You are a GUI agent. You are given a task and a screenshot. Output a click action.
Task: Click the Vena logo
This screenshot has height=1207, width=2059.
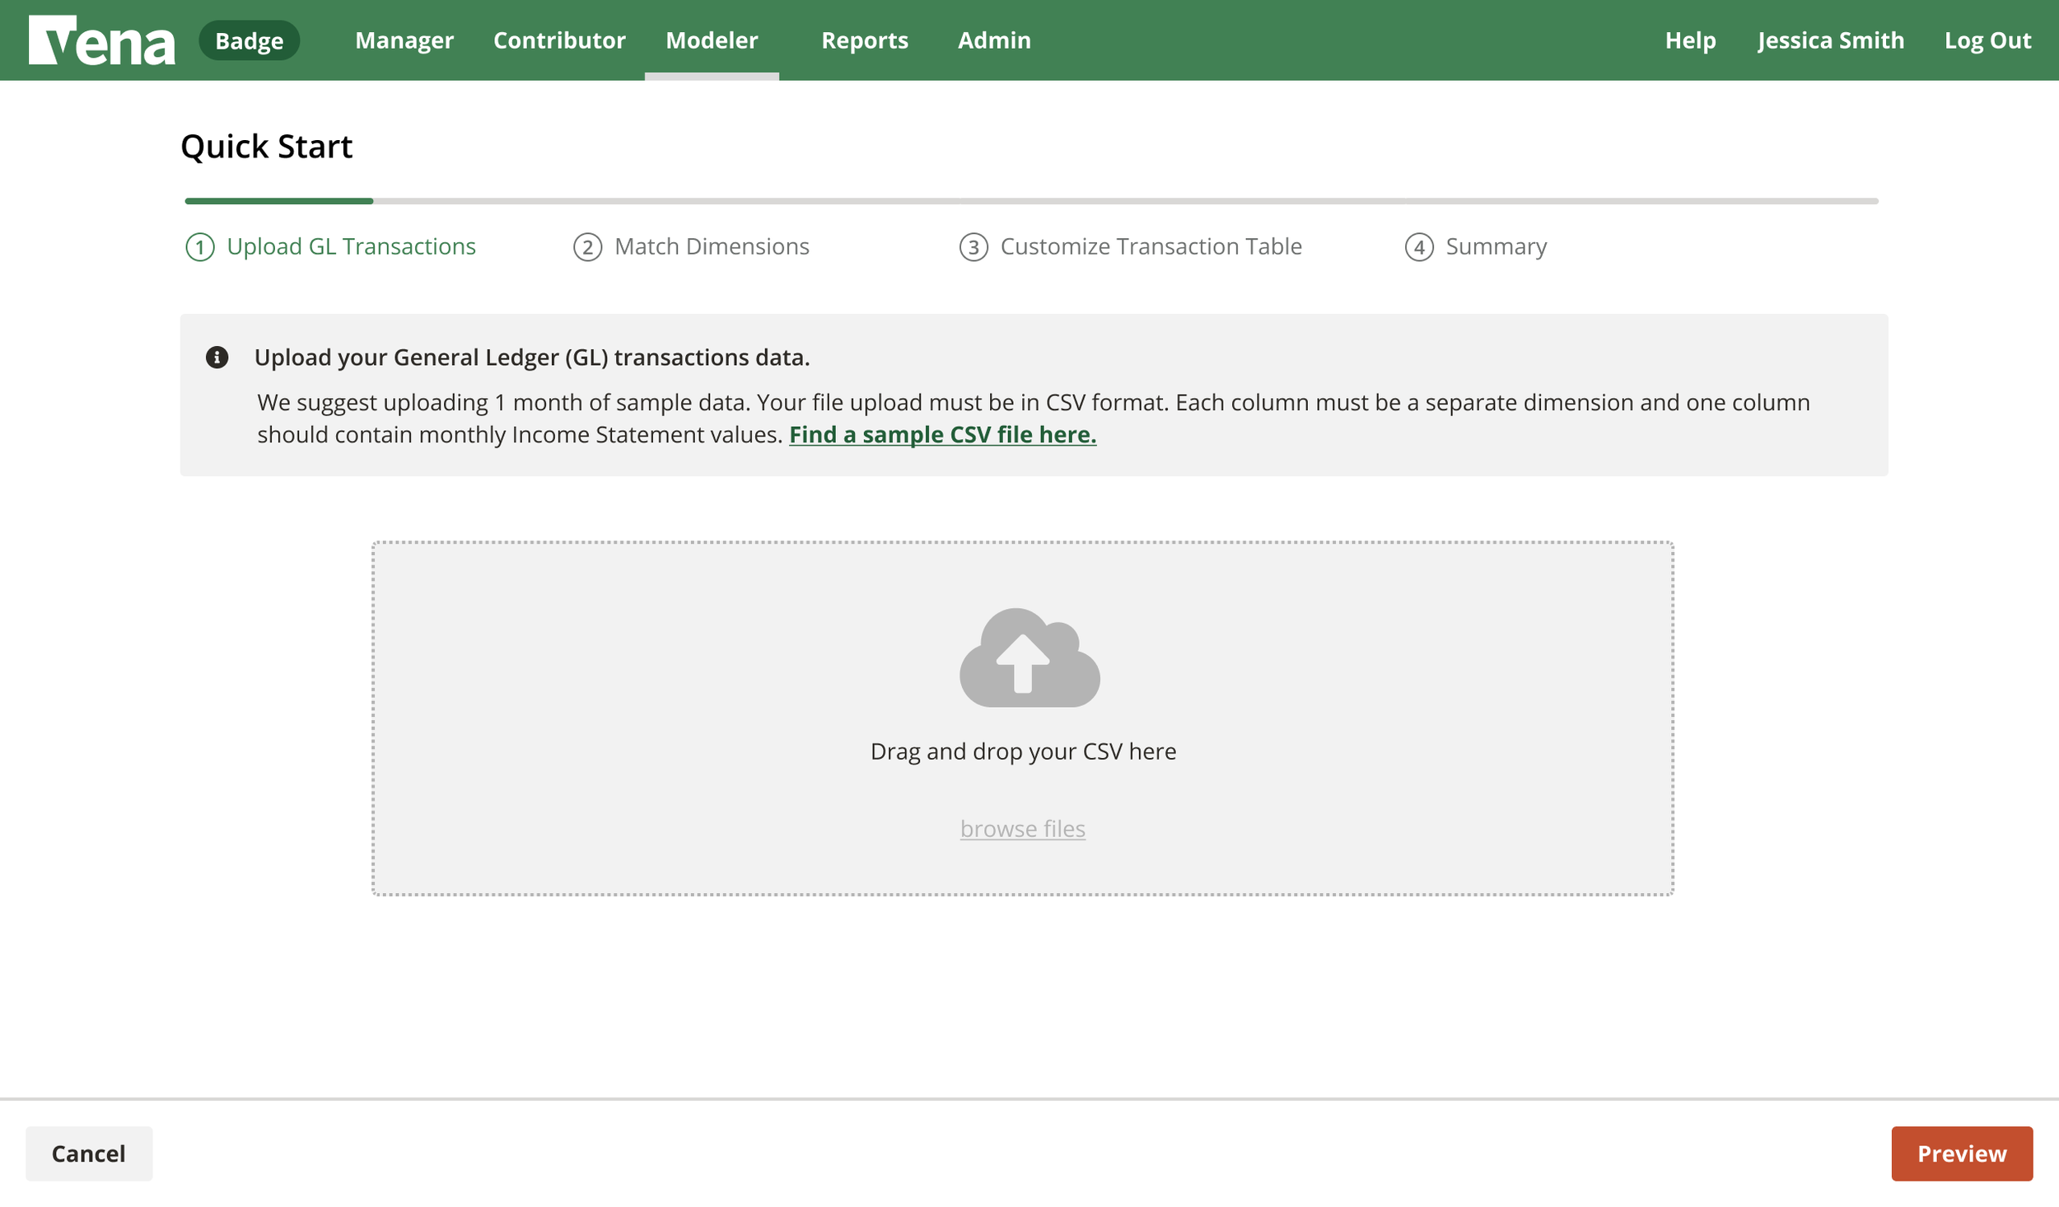tap(100, 40)
